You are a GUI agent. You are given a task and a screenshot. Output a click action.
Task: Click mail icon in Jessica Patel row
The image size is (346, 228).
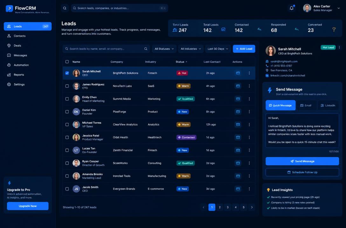pyautogui.click(x=238, y=137)
